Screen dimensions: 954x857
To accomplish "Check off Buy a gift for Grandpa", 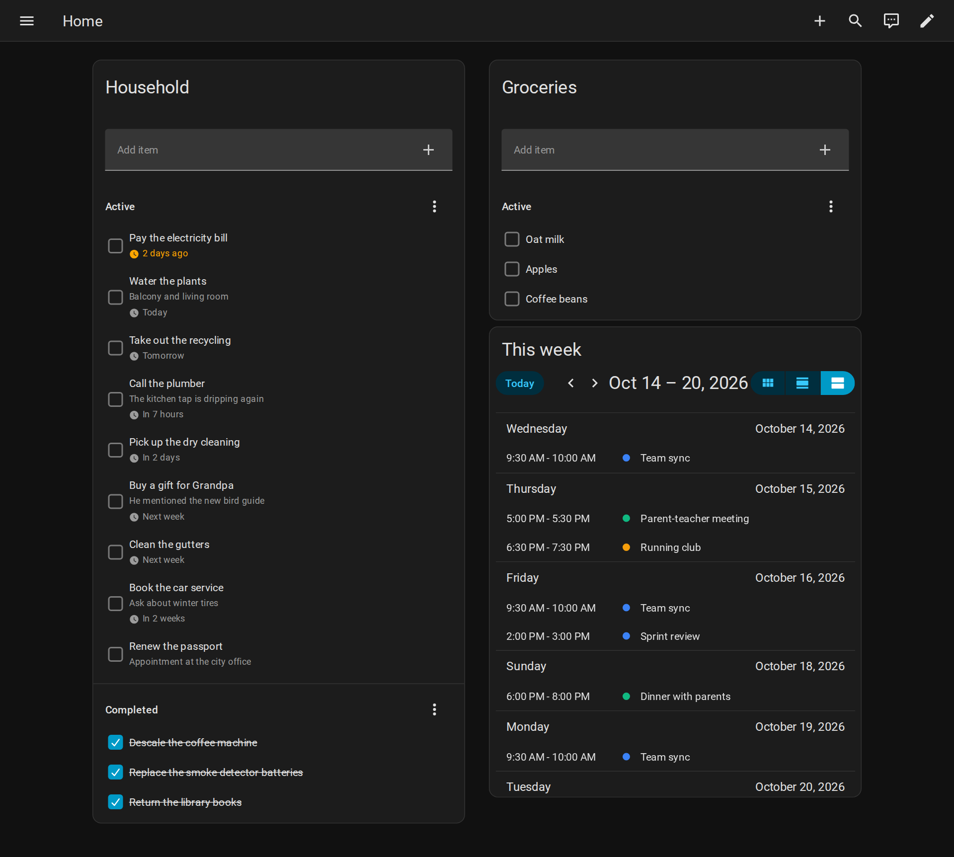I will [x=115, y=501].
